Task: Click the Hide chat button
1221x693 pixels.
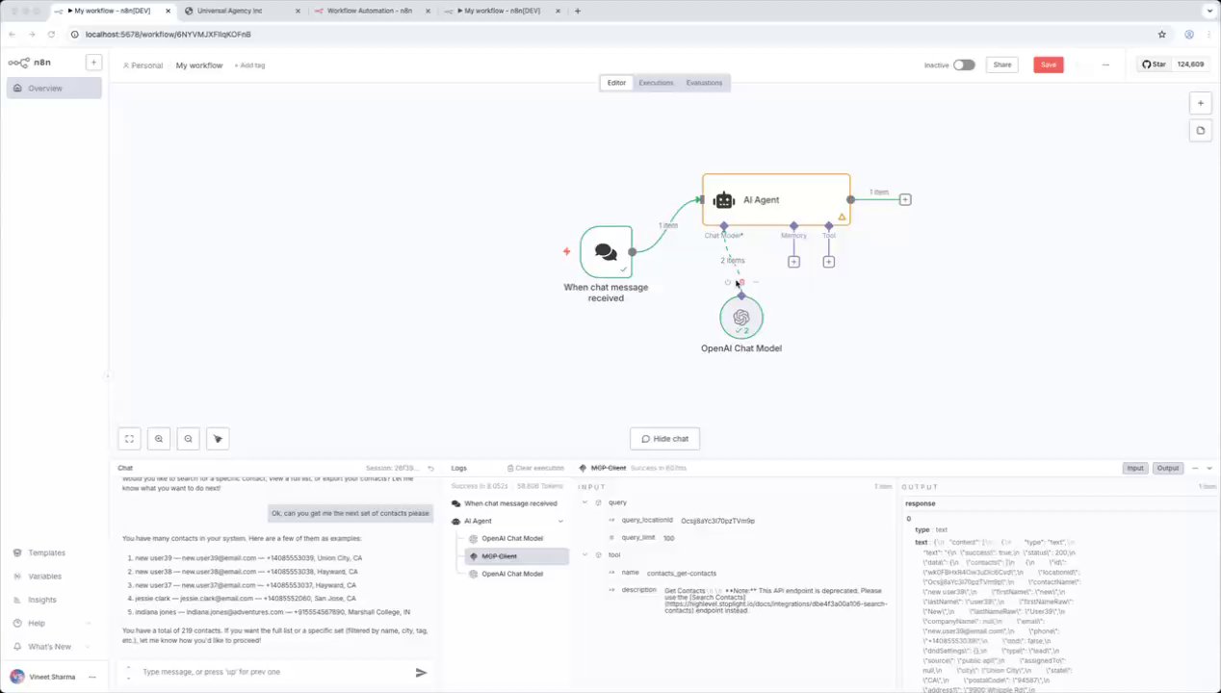Action: click(664, 439)
